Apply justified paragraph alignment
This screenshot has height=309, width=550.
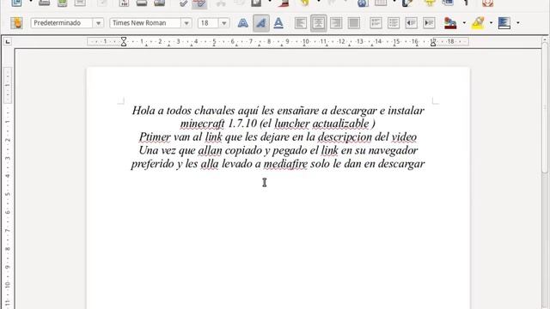(354, 23)
